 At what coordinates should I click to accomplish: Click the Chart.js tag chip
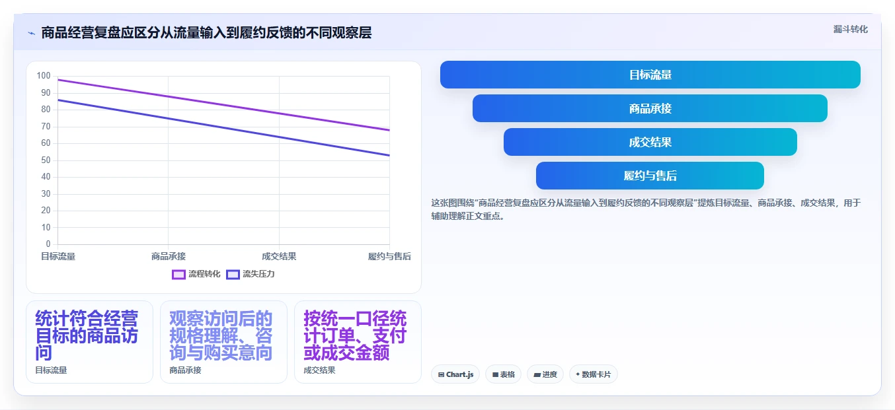(455, 374)
